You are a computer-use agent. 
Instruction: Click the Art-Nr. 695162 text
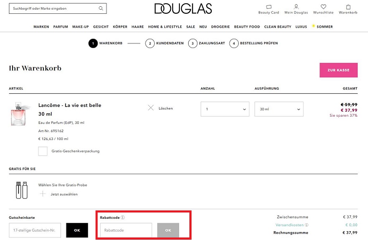coord(51,131)
